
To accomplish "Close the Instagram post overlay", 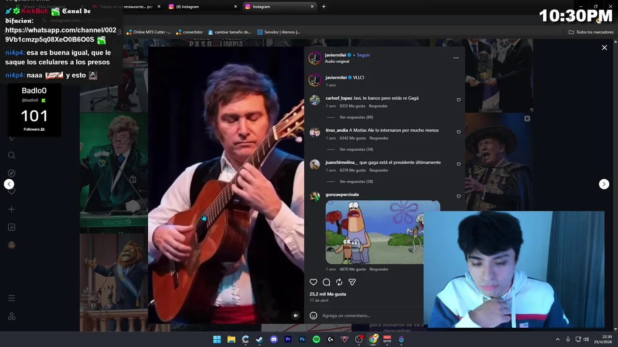I will [x=604, y=48].
